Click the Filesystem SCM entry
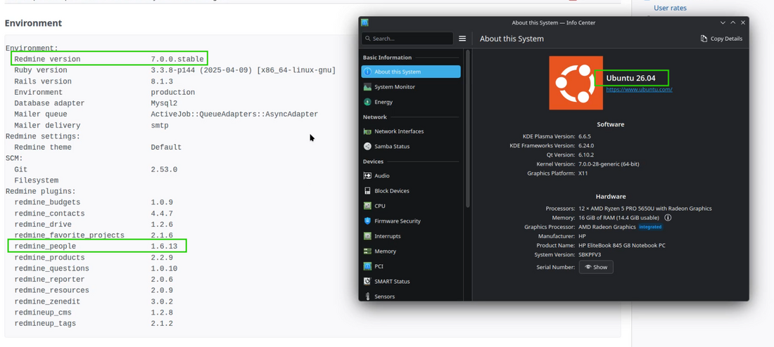Screen dimensions: 774x347 coord(36,181)
